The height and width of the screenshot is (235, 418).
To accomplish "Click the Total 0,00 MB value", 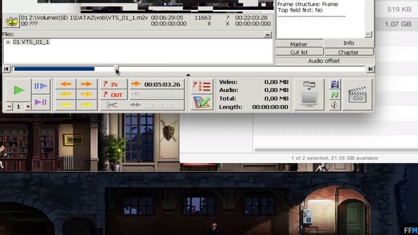I will pyautogui.click(x=276, y=99).
